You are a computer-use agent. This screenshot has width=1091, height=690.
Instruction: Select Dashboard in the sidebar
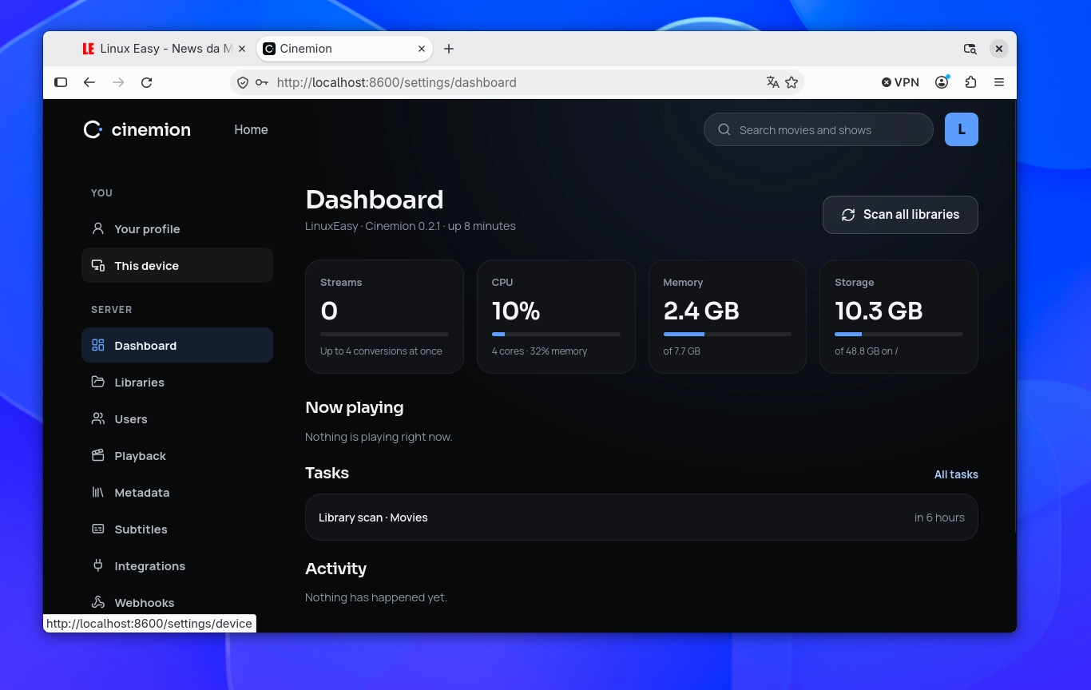tap(177, 345)
